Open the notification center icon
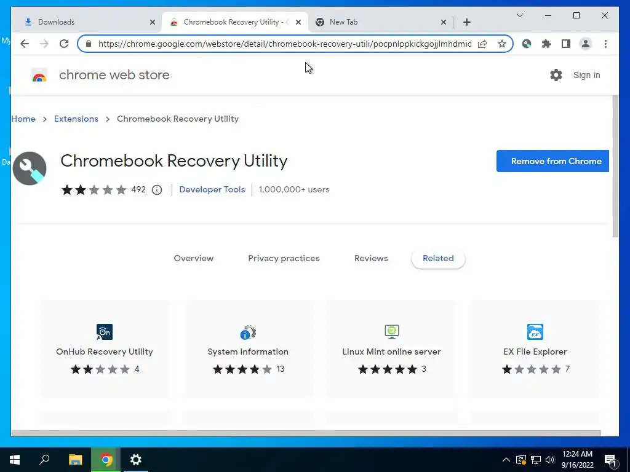The image size is (630, 472). pyautogui.click(x=610, y=460)
